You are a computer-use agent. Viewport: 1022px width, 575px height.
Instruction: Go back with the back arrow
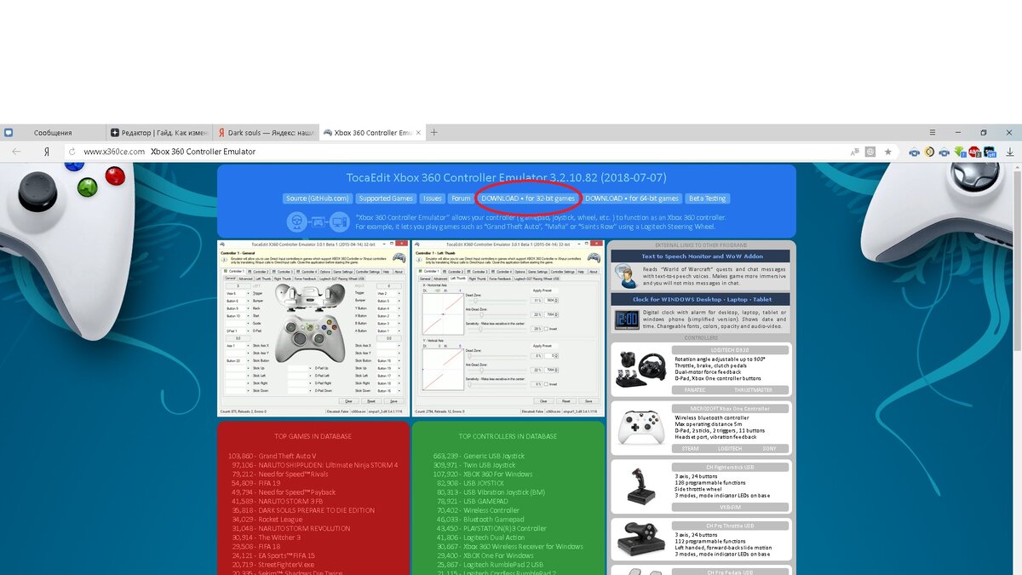[x=16, y=152]
